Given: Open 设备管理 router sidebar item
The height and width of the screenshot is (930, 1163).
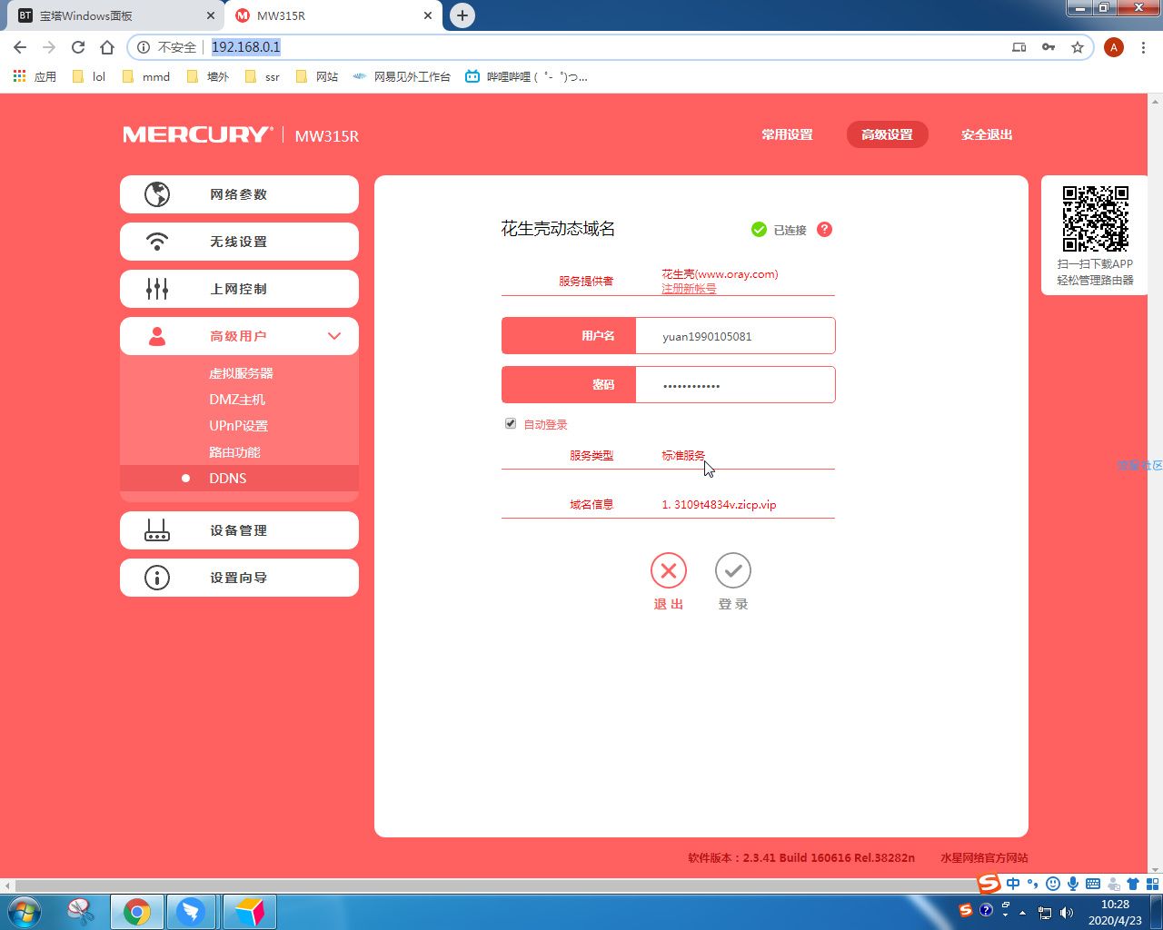Looking at the screenshot, I should coord(239,530).
